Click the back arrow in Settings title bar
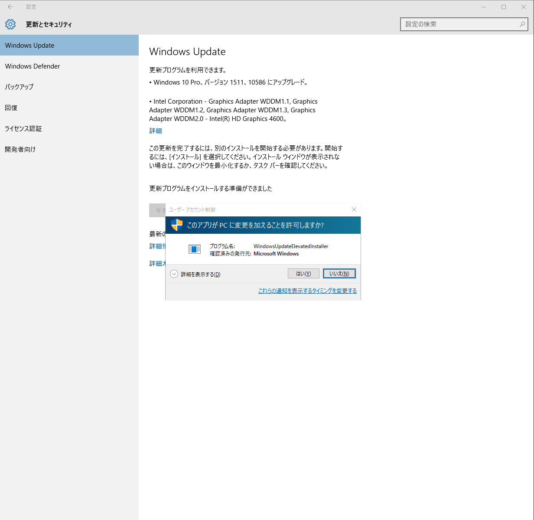This screenshot has width=534, height=520. pos(10,7)
